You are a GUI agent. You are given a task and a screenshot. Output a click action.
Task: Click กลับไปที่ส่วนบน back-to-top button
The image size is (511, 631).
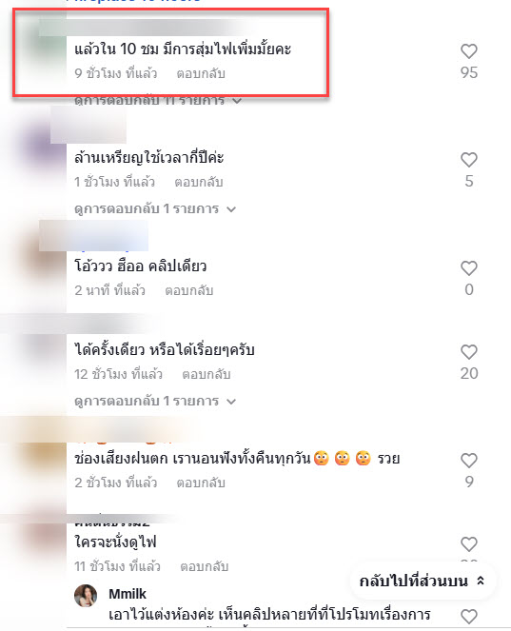(423, 582)
